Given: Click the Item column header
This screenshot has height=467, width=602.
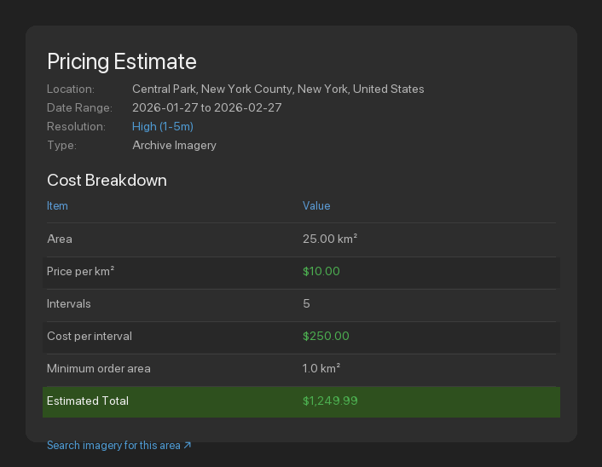Looking at the screenshot, I should coord(57,205).
